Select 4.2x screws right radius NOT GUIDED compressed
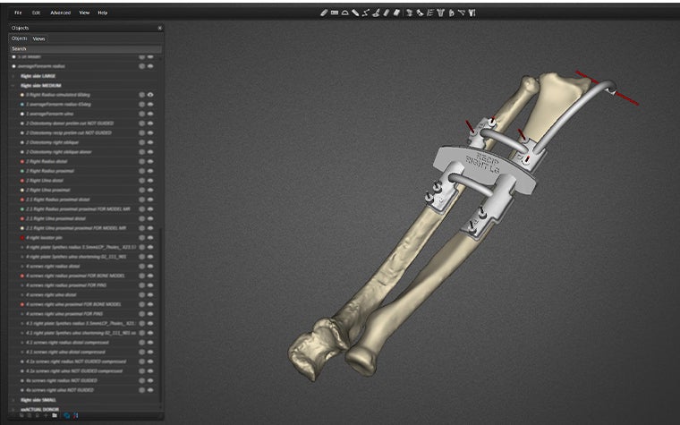The image size is (680, 425). pos(76,361)
